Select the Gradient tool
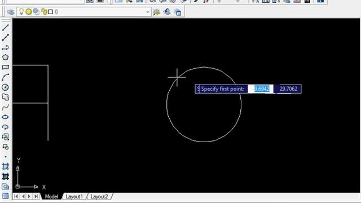 coord(5,176)
